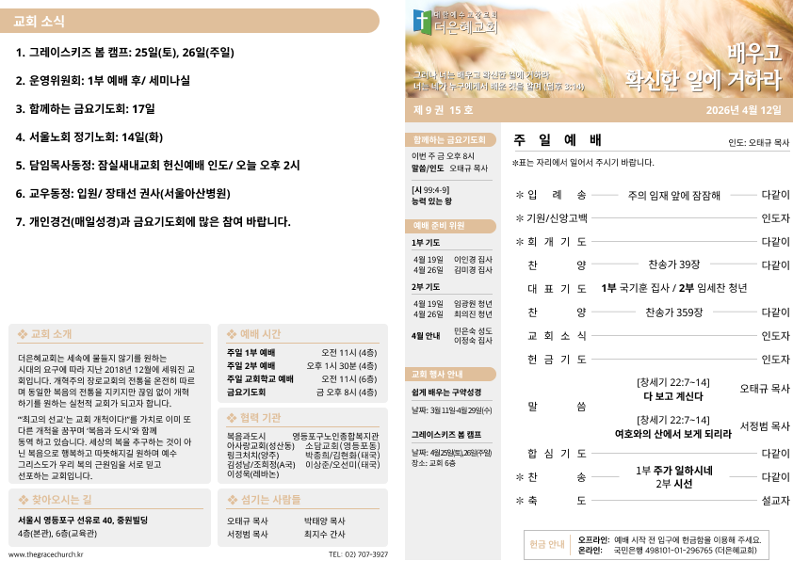Click the 2026년 4월 12일 date text

[743, 110]
